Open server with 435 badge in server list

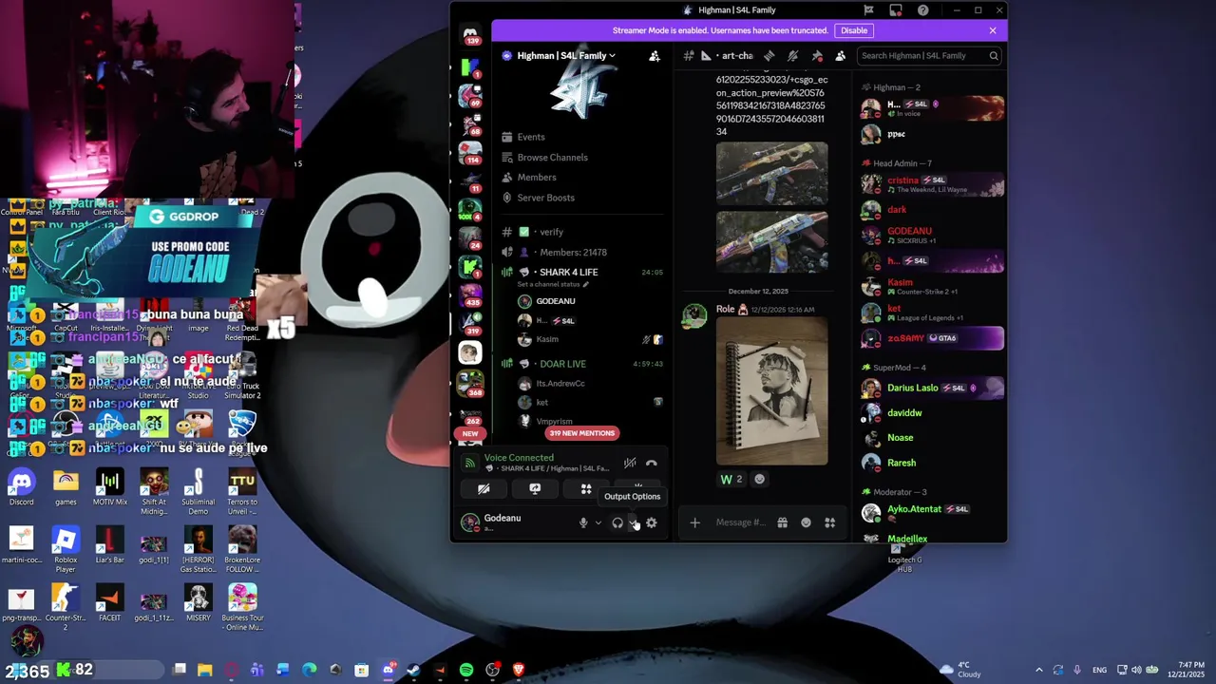coord(470,295)
